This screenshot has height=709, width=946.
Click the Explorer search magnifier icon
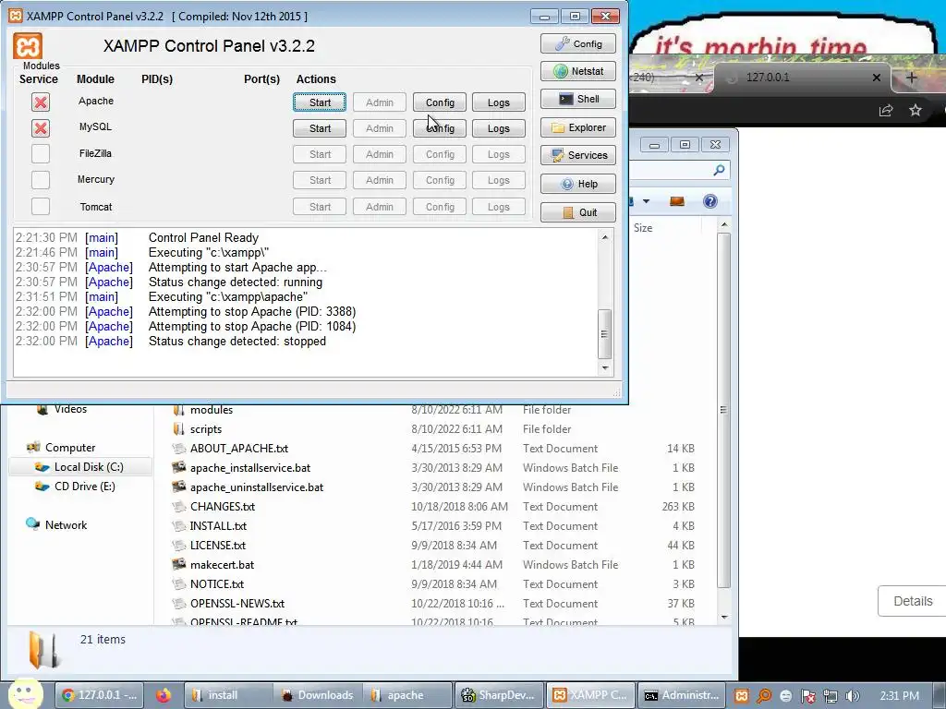pos(719,171)
